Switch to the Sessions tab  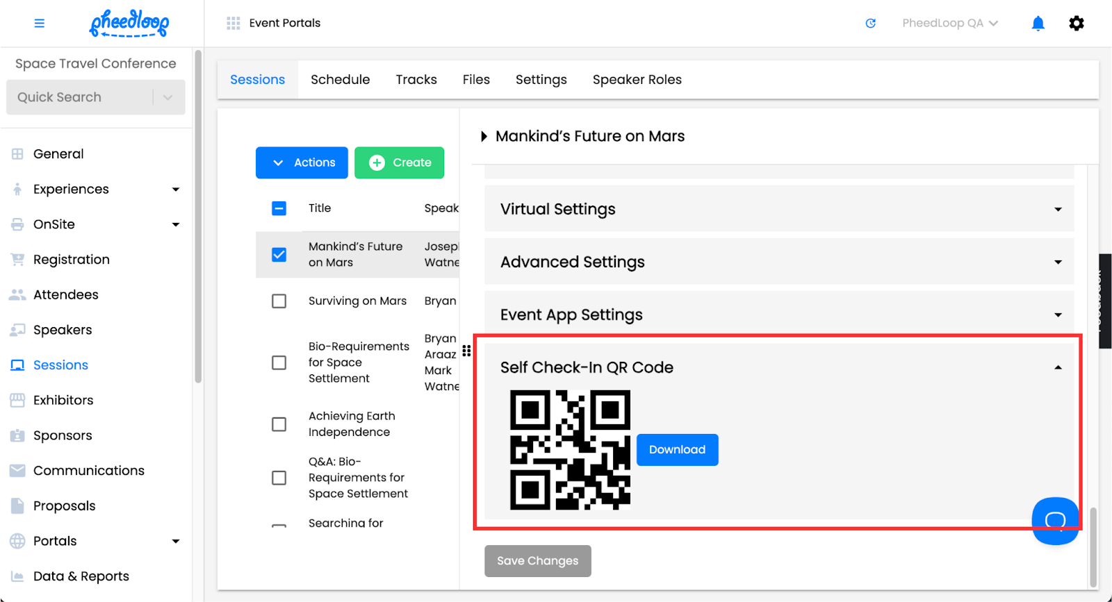258,80
